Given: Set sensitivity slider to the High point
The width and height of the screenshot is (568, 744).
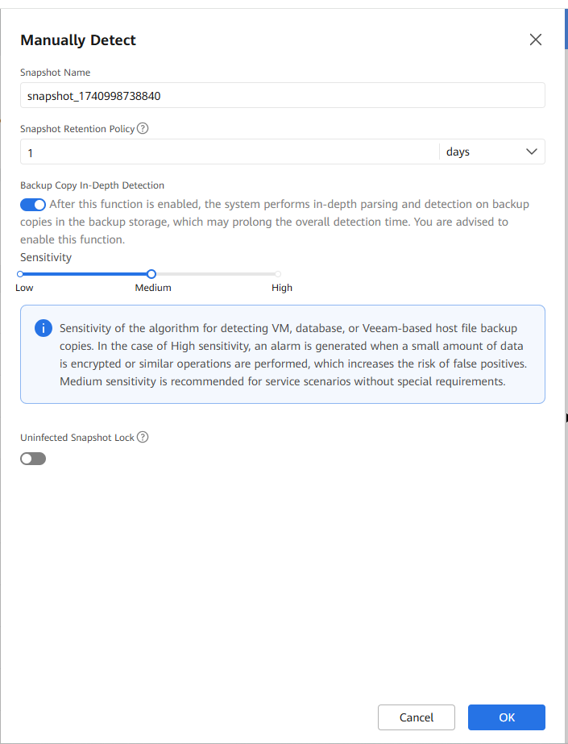Looking at the screenshot, I should click(x=278, y=274).
